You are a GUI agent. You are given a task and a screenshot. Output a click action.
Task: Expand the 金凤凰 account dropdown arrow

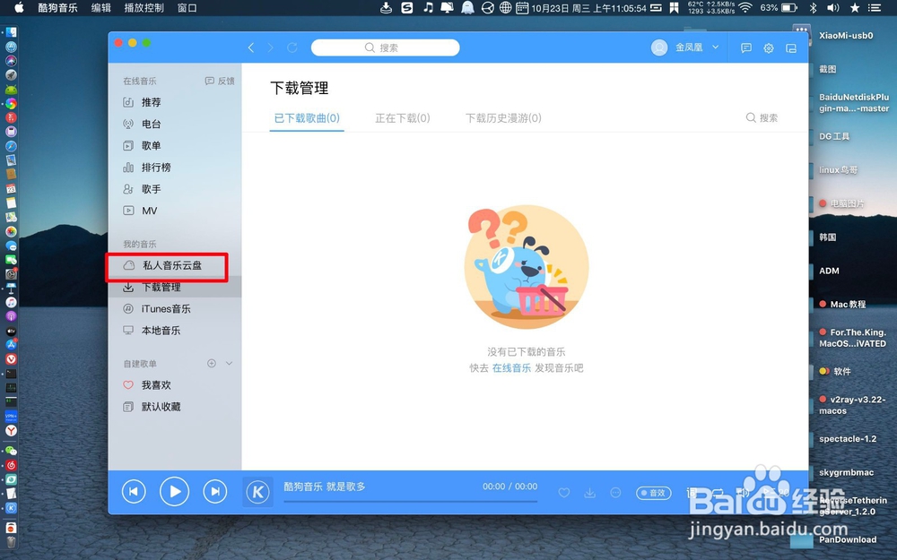click(715, 47)
